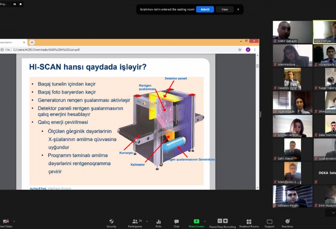Screen dimensions: 336x229
Task: Select Sahil Atayev video tile
Action: tap(293, 150)
